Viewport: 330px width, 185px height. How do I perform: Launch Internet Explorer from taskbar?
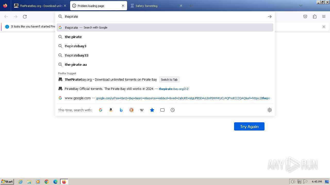click(x=21, y=182)
